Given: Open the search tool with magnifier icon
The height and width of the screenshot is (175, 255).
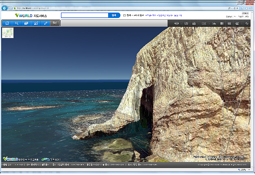Looking at the screenshot, I should [17, 23].
